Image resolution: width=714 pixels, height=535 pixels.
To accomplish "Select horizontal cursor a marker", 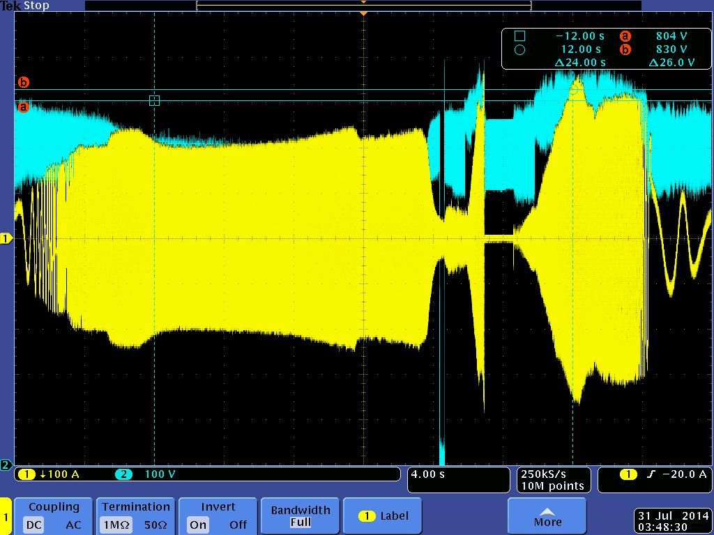I will [23, 108].
